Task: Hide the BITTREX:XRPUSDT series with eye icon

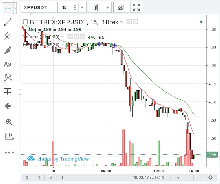Action: click(x=129, y=22)
